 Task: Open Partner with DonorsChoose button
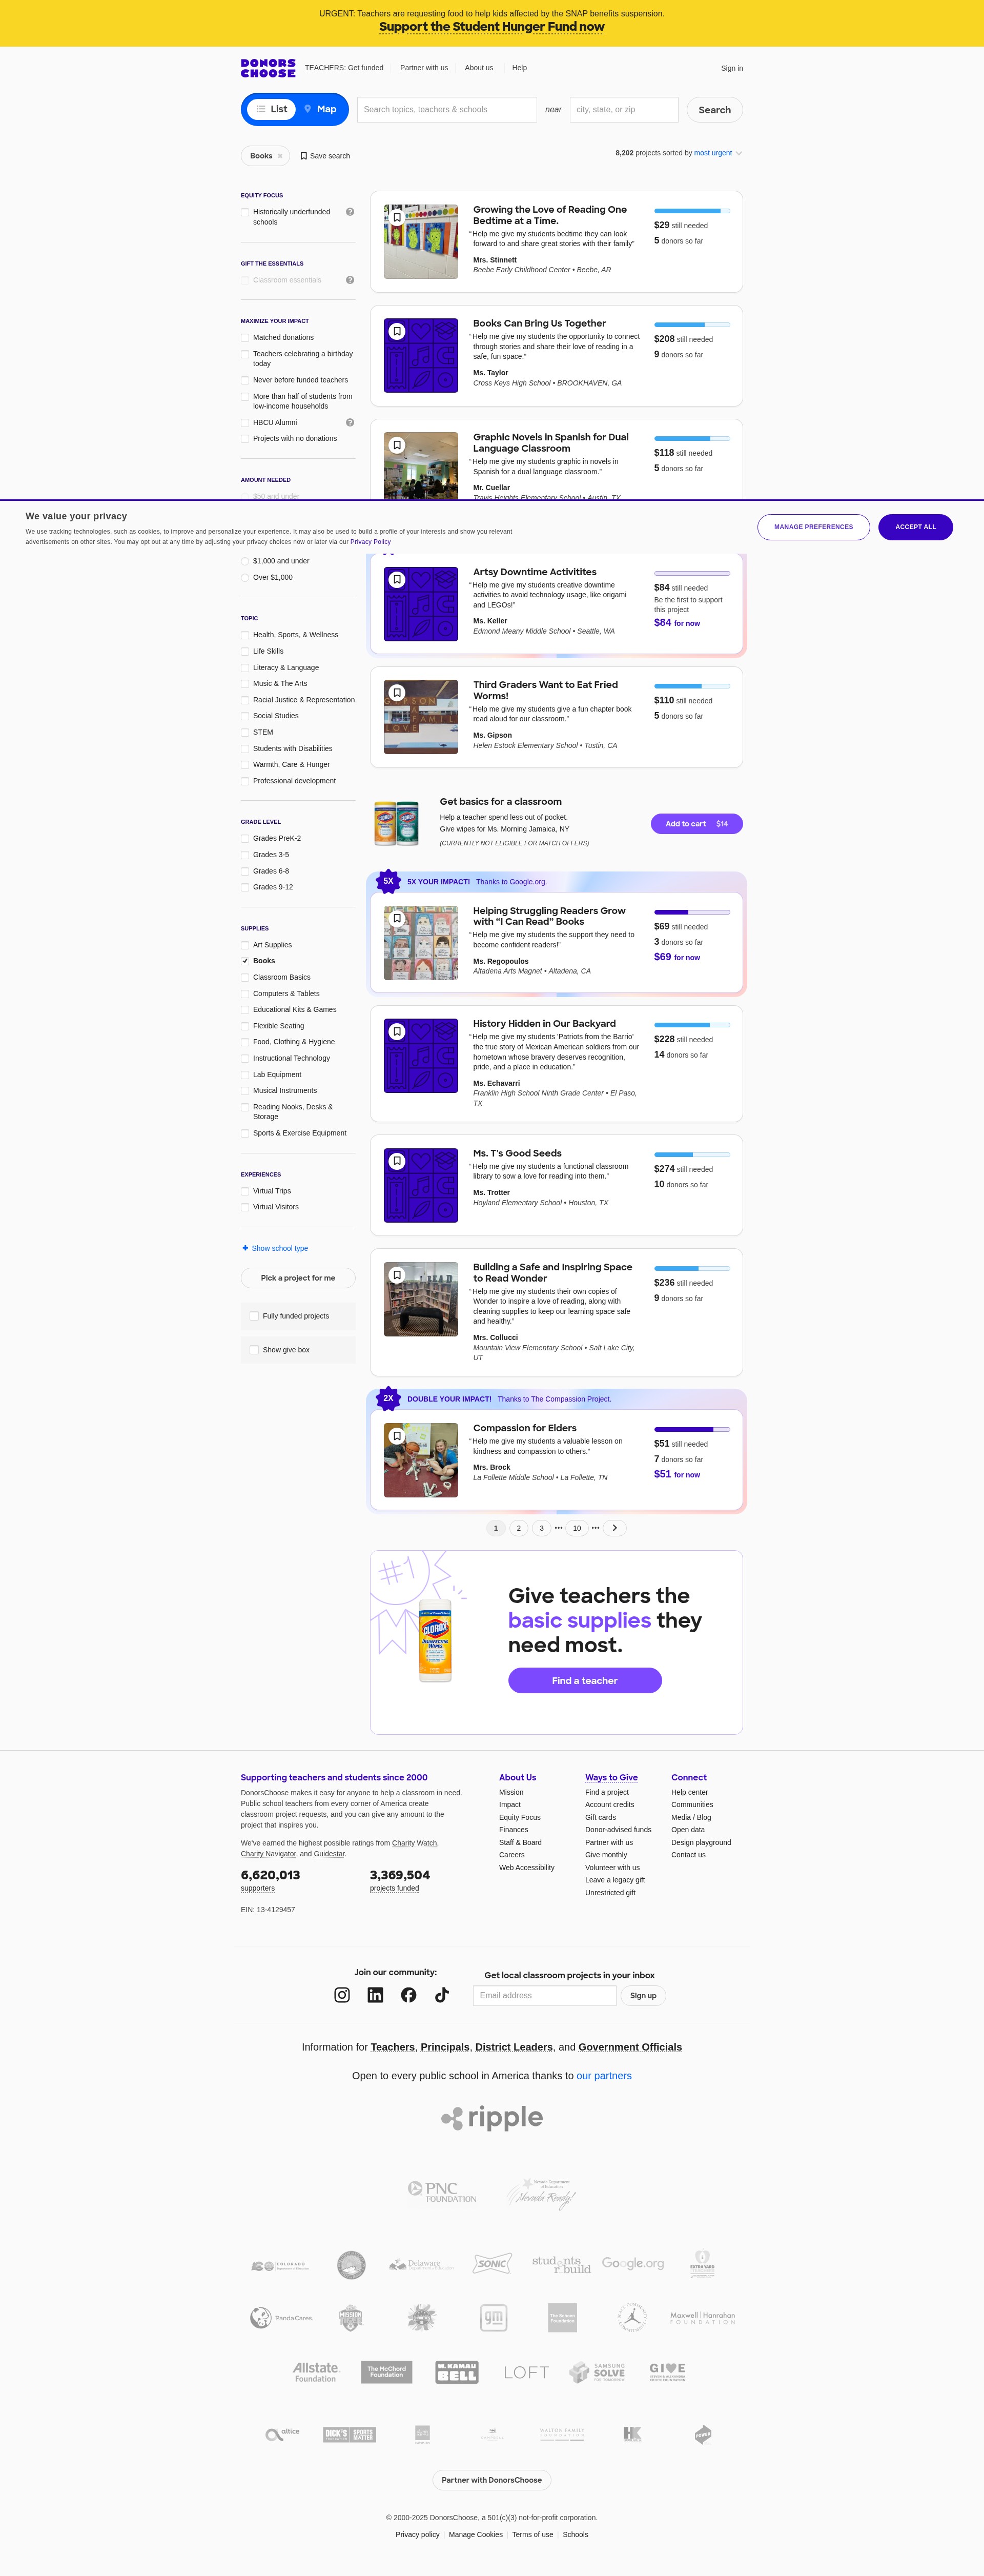point(492,2480)
